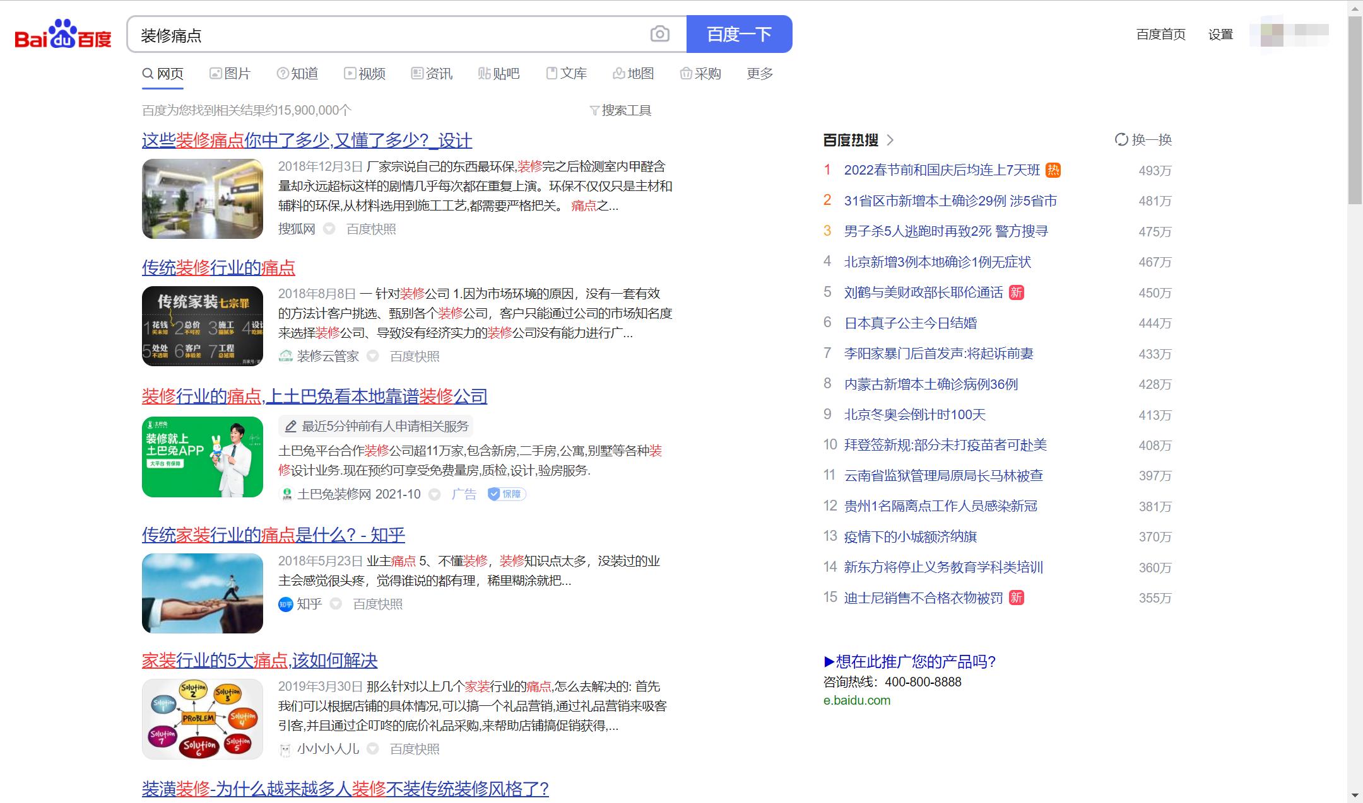Open the hand-and-cliff thumbnail of 知乎 result
This screenshot has width=1363, height=803.
[x=203, y=593]
